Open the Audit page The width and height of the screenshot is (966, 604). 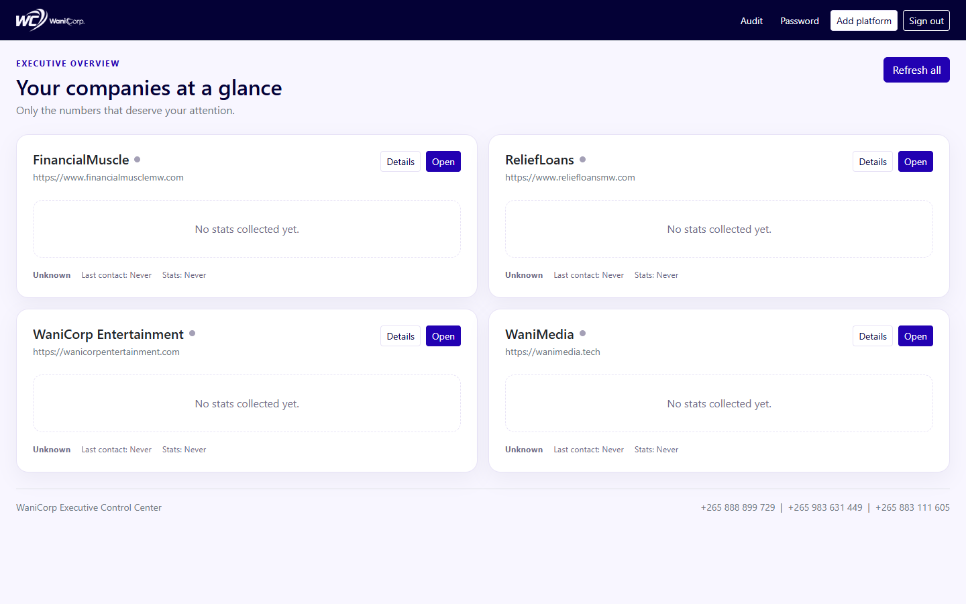point(751,21)
